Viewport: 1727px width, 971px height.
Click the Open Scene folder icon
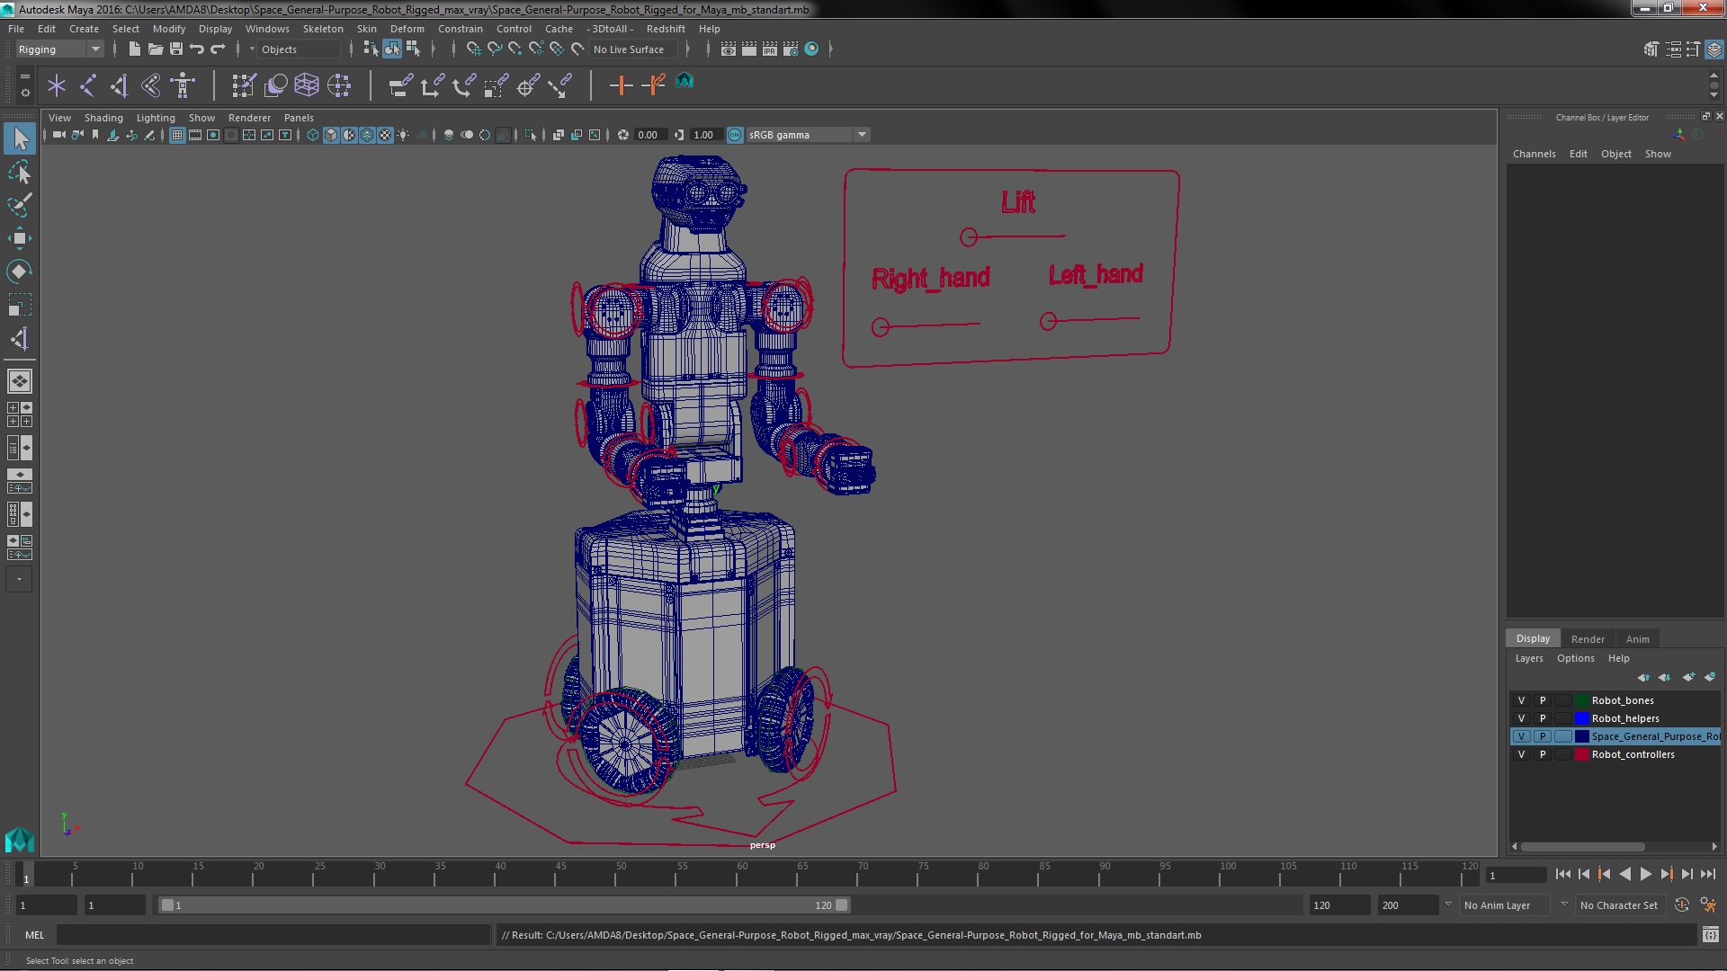coord(155,49)
